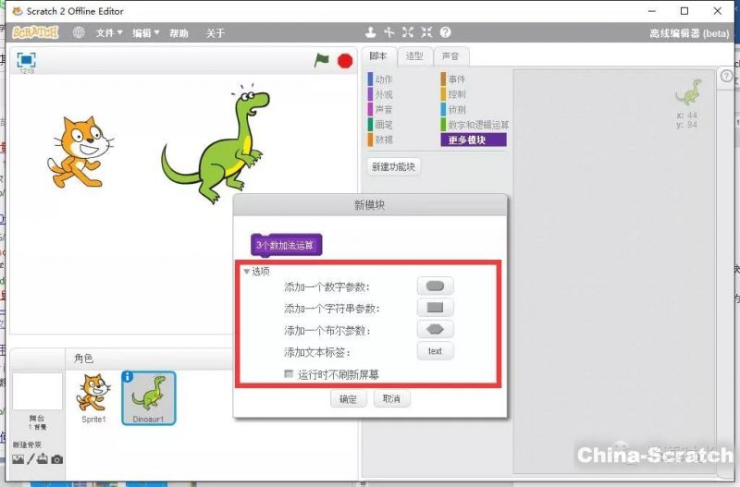Switch to the 声音 sounds tab
740x487 pixels.
(449, 56)
